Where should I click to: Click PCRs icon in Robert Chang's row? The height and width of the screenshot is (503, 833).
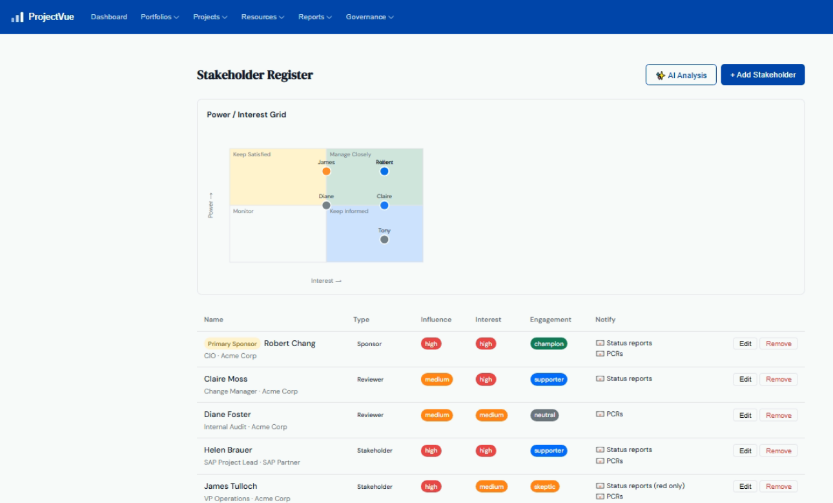coord(600,353)
